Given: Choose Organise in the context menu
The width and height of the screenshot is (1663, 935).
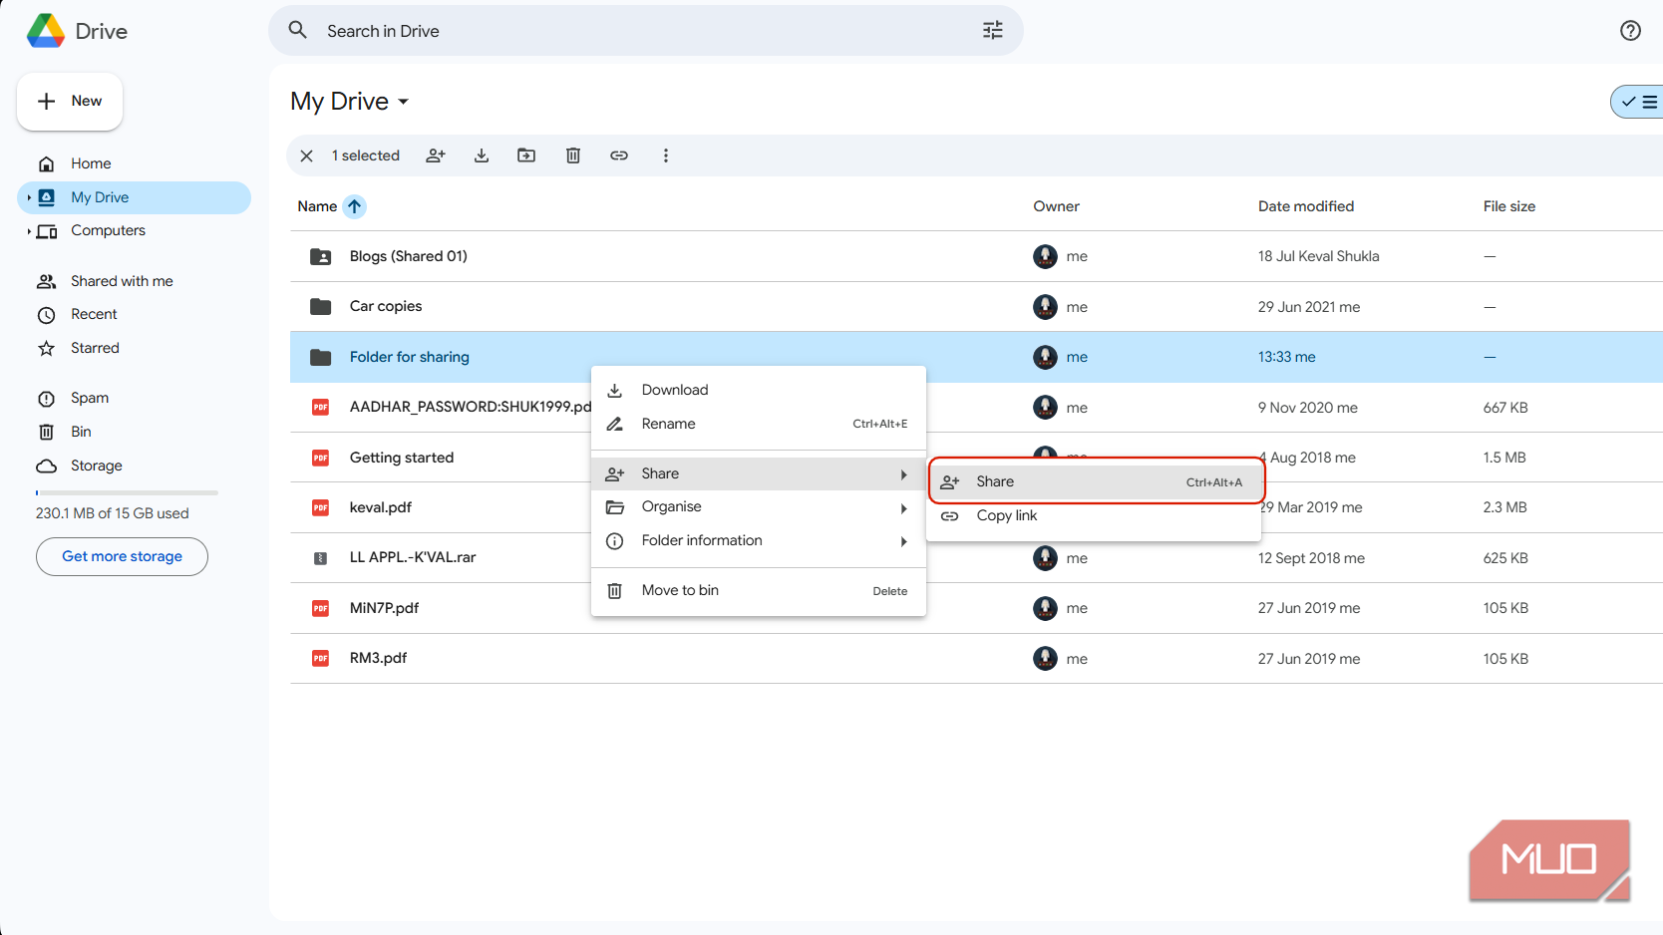Looking at the screenshot, I should pos(759,507).
